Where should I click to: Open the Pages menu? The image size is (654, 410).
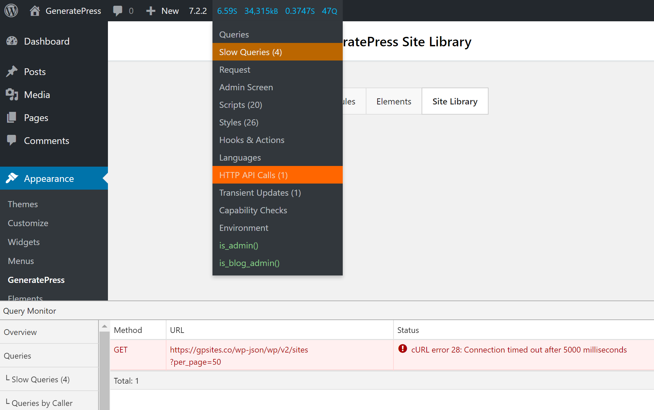pos(54,118)
